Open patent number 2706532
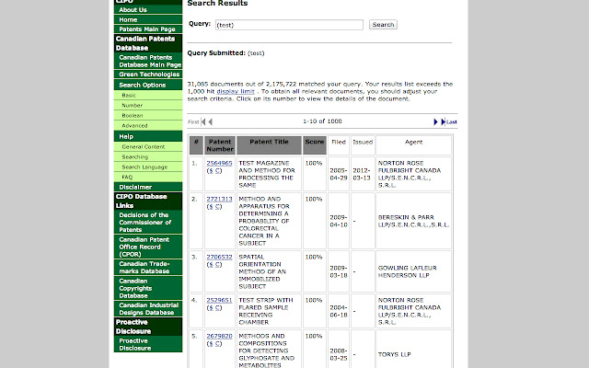 (x=219, y=258)
